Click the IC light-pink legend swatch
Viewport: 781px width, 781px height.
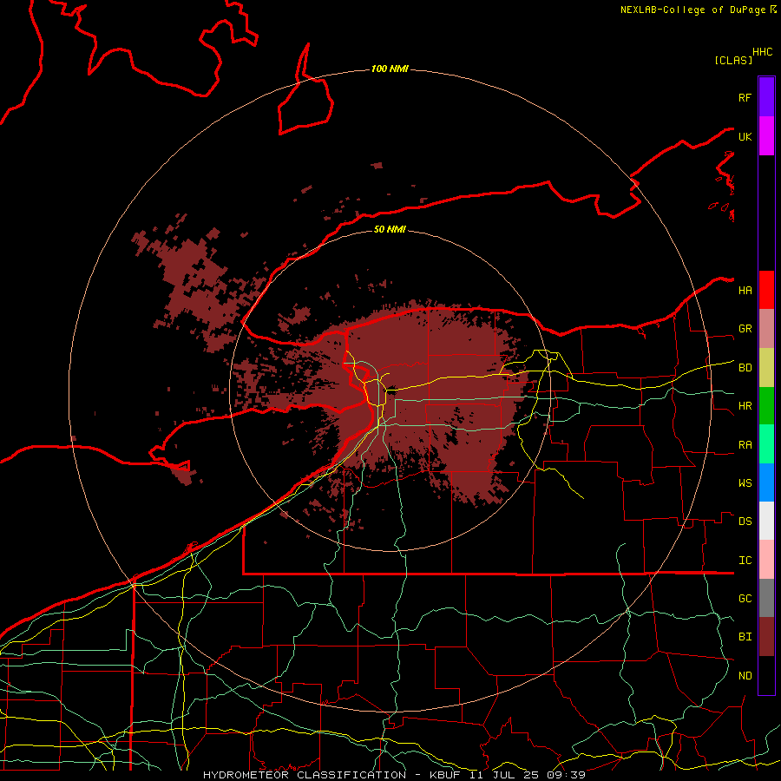click(766, 560)
